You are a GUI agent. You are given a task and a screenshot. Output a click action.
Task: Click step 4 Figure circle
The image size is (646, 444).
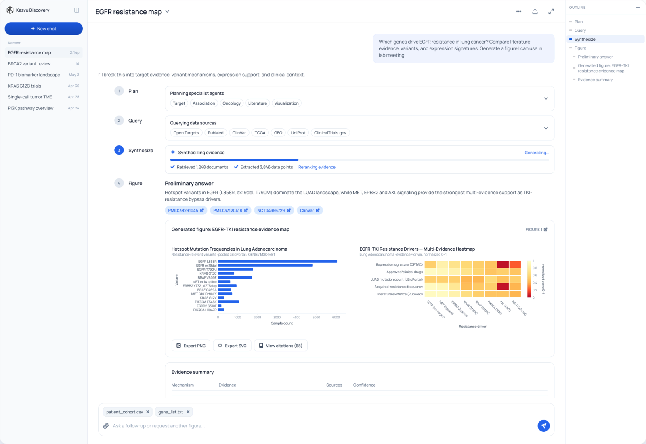tap(119, 183)
